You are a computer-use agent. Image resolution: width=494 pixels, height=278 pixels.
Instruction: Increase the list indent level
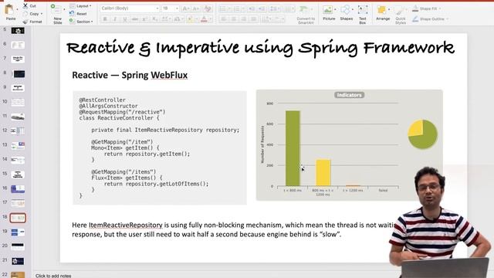tap(262, 8)
